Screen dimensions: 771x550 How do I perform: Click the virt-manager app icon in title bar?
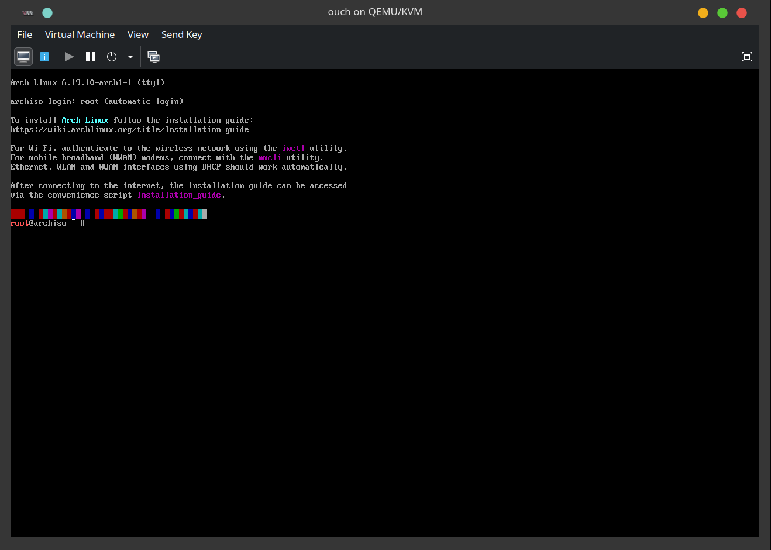(x=27, y=12)
